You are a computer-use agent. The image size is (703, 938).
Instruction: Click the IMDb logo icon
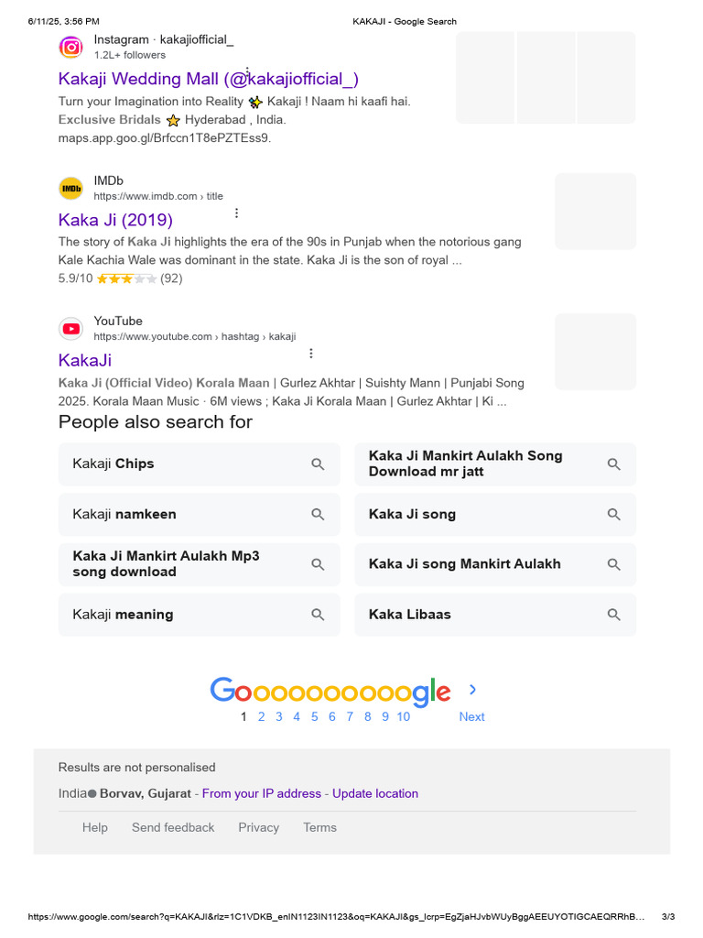[70, 189]
